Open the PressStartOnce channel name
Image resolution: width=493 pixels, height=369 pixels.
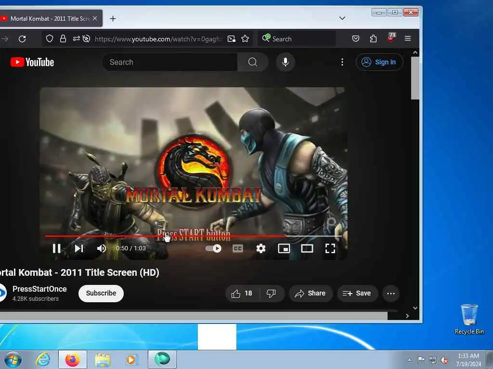tap(39, 289)
